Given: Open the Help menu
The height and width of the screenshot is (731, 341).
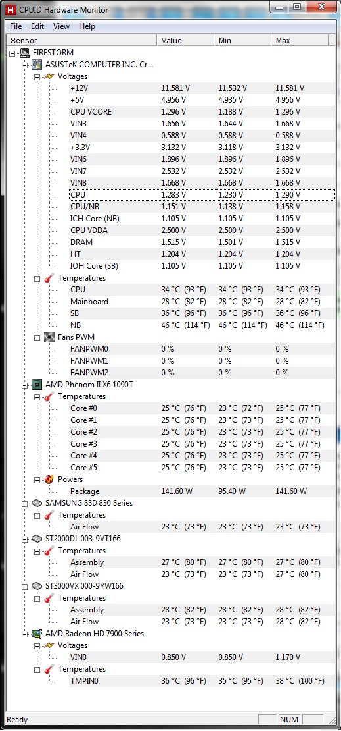Looking at the screenshot, I should click(87, 26).
